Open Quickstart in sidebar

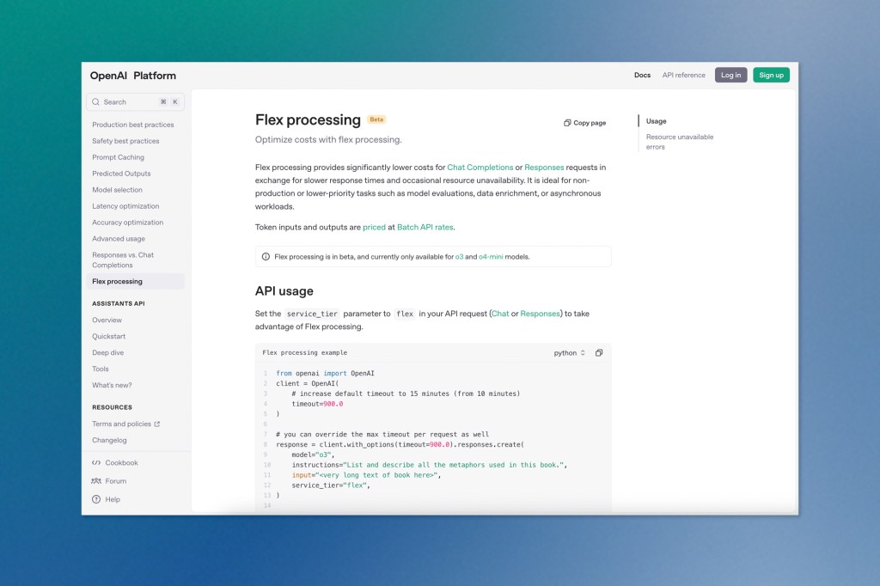pyautogui.click(x=109, y=336)
